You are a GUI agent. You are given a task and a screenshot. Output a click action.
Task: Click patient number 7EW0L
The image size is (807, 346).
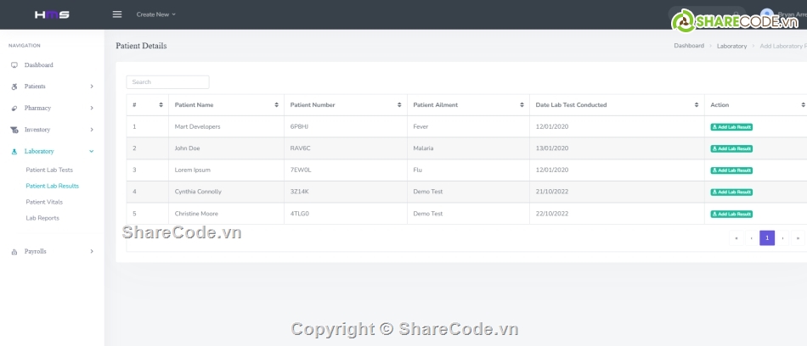point(301,170)
